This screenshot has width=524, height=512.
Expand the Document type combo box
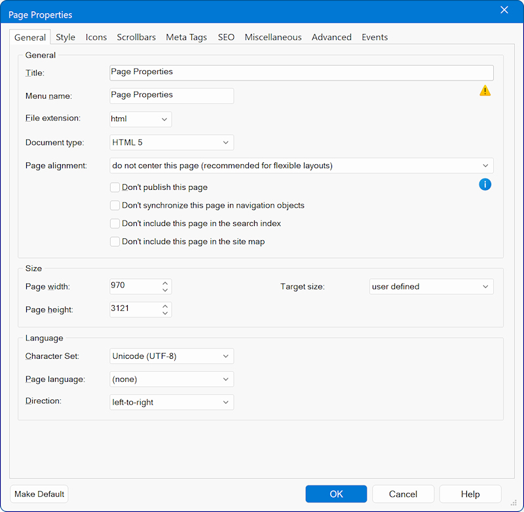(x=171, y=143)
